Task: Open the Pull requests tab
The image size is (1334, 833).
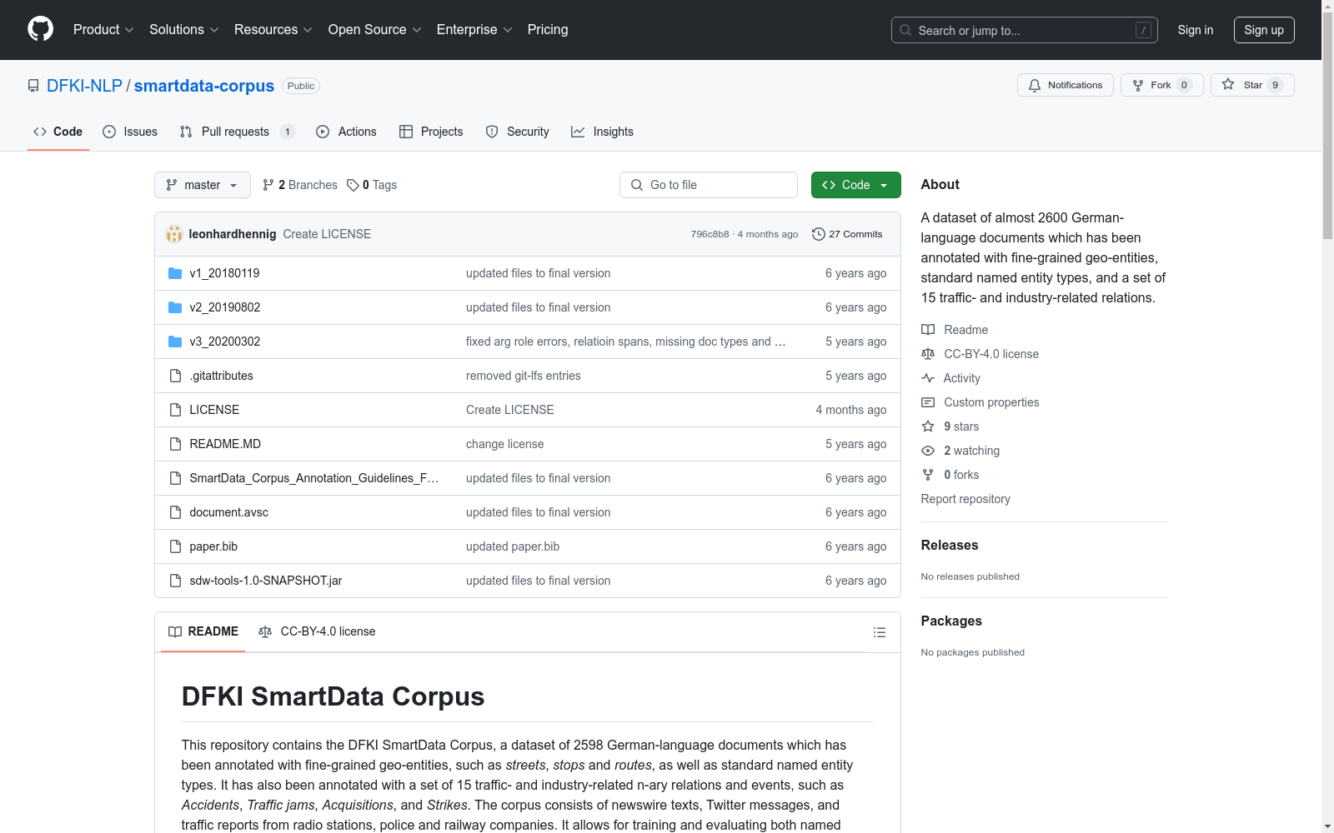Action: click(x=238, y=132)
